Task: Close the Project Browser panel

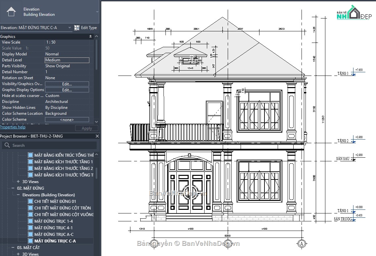Action: pos(97,136)
